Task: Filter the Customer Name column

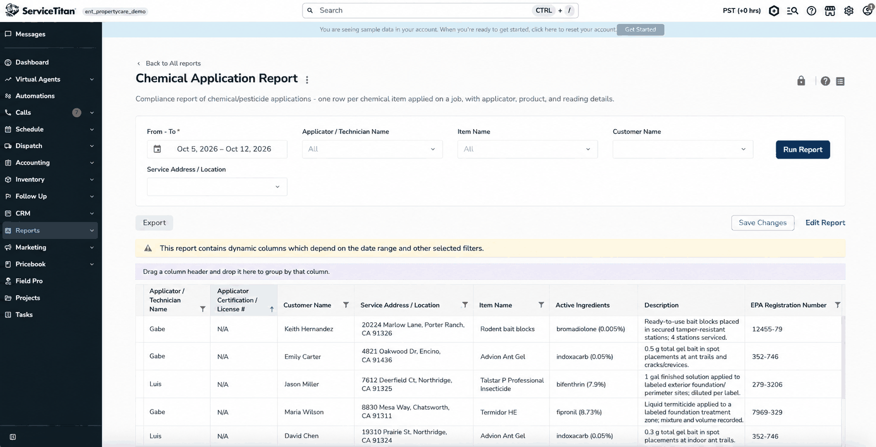Action: pos(346,305)
